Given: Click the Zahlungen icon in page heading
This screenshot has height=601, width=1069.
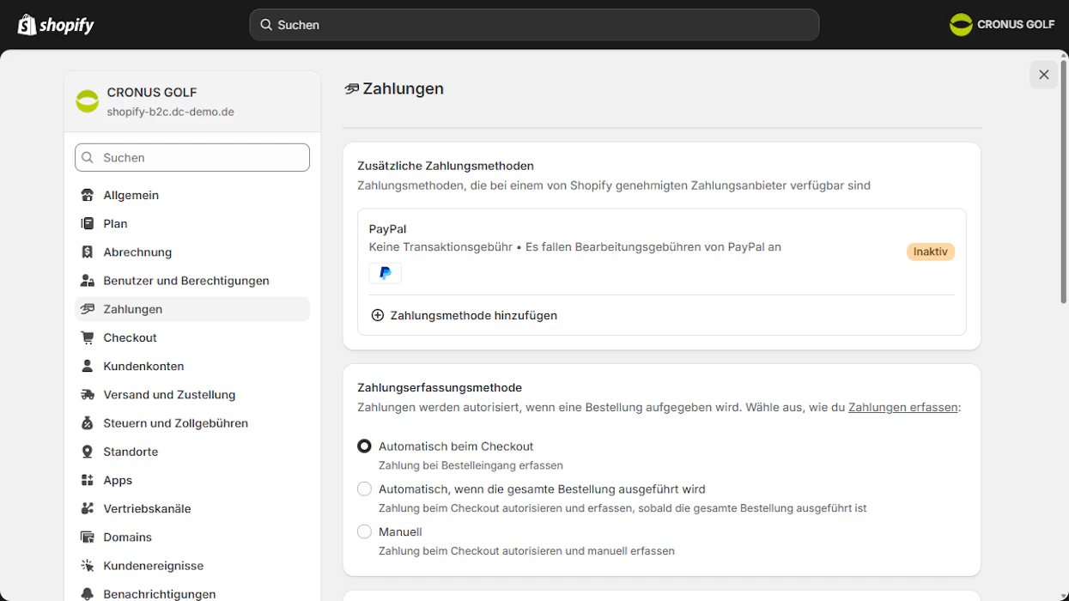Looking at the screenshot, I should tap(351, 88).
